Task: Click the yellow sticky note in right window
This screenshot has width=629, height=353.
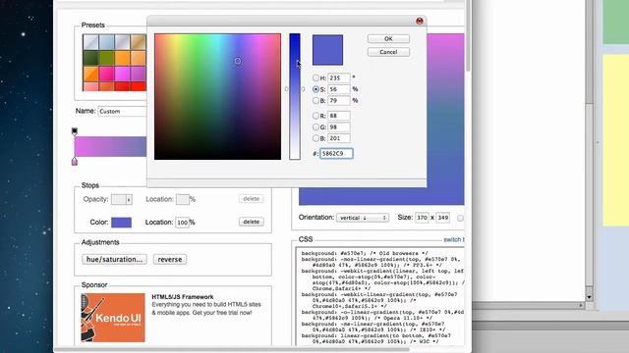Action: pos(616,140)
